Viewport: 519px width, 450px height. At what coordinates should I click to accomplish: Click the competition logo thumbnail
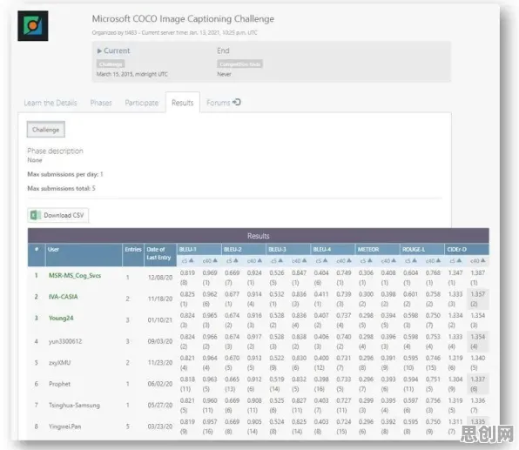tap(33, 26)
